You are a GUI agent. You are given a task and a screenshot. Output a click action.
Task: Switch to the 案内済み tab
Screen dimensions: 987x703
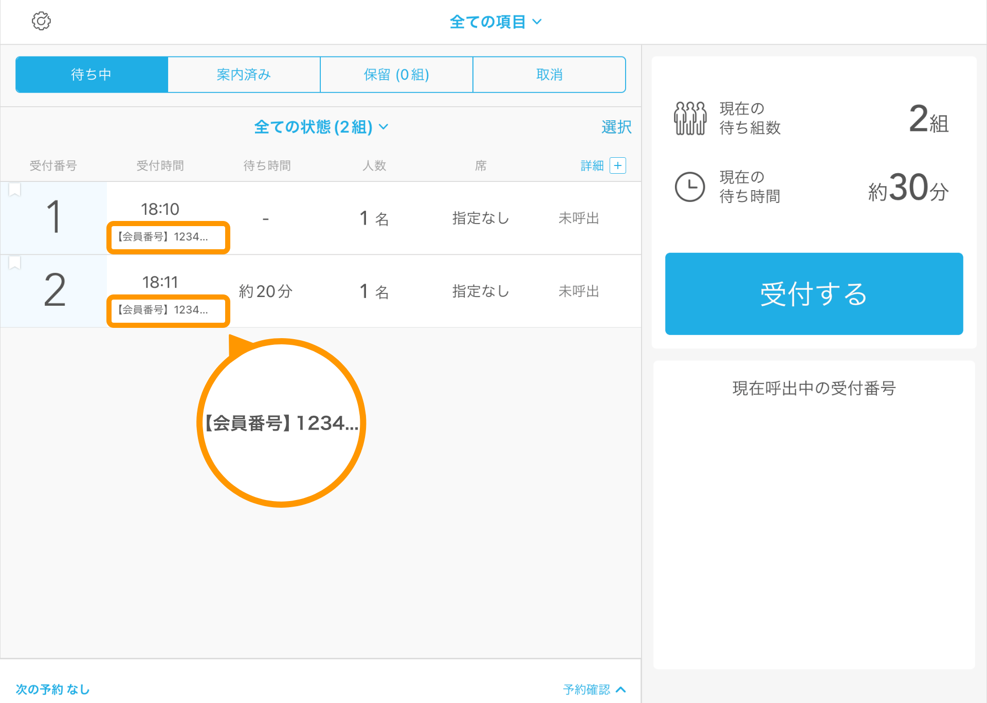tap(244, 75)
